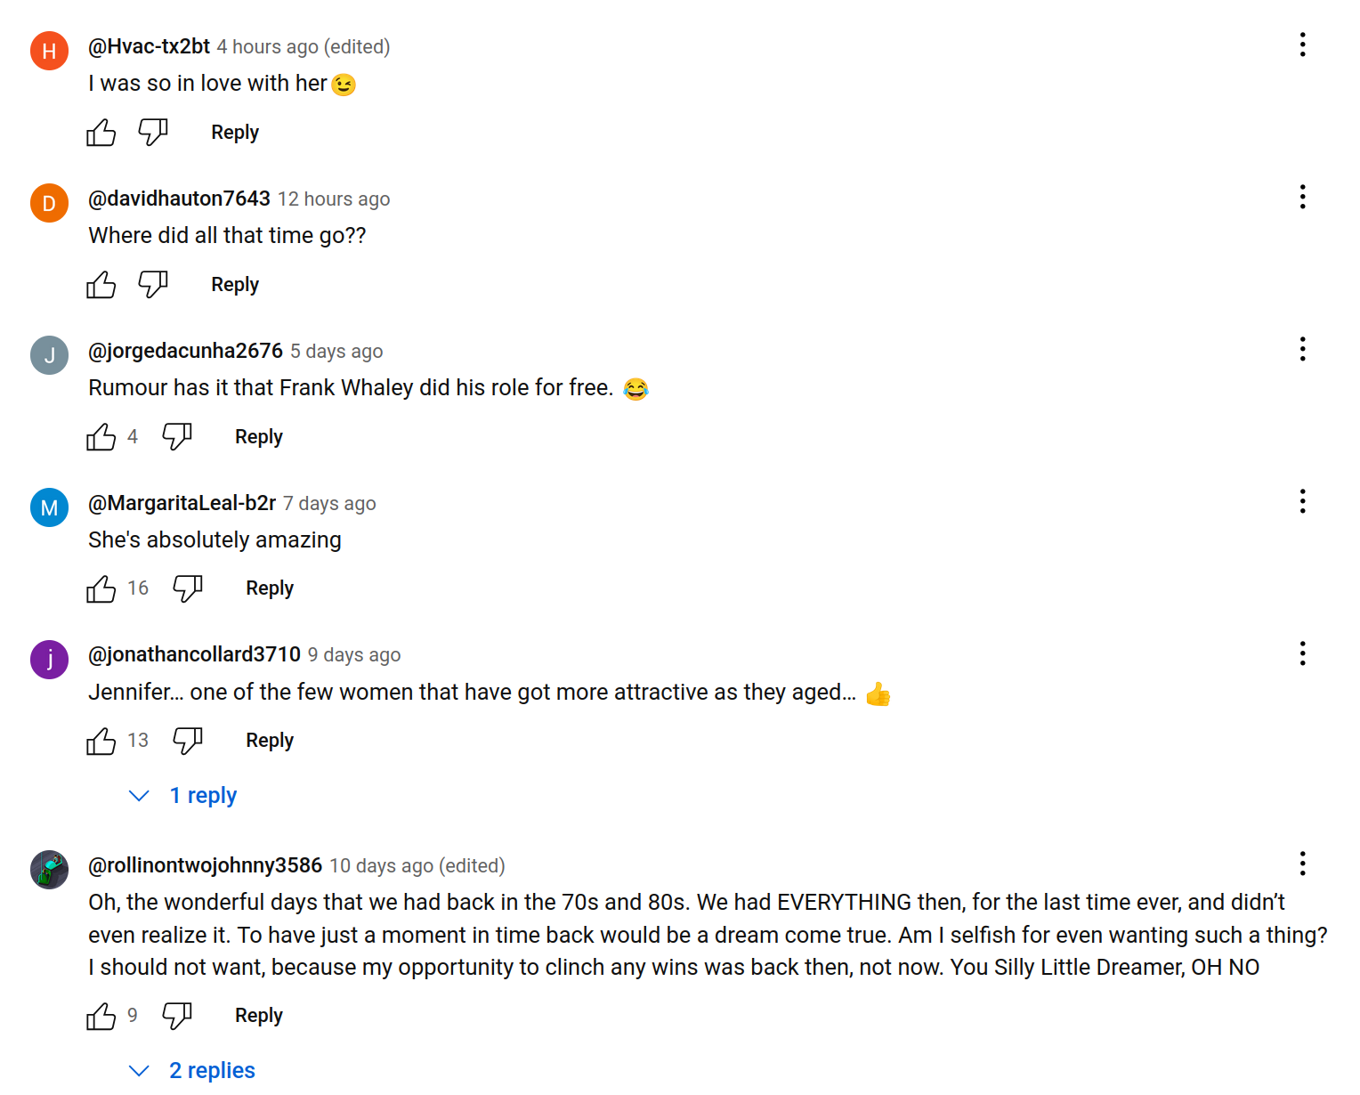The height and width of the screenshot is (1095, 1360).
Task: Open options menu for @Hvac-tx2bt's comment
Action: (1302, 45)
